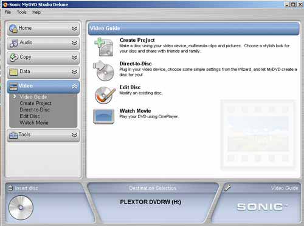This screenshot has height=226, width=304.
Task: Collapse the Video section chevron
Action: 74,87
